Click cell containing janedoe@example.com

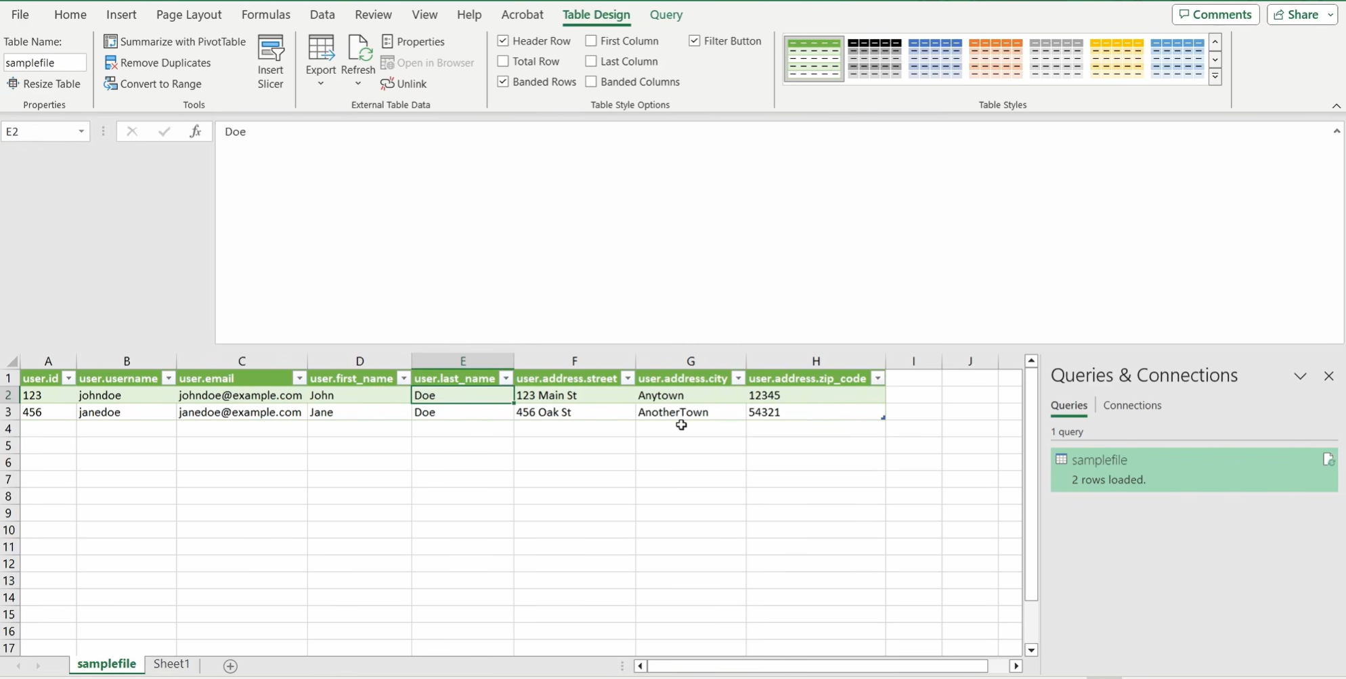click(x=241, y=412)
